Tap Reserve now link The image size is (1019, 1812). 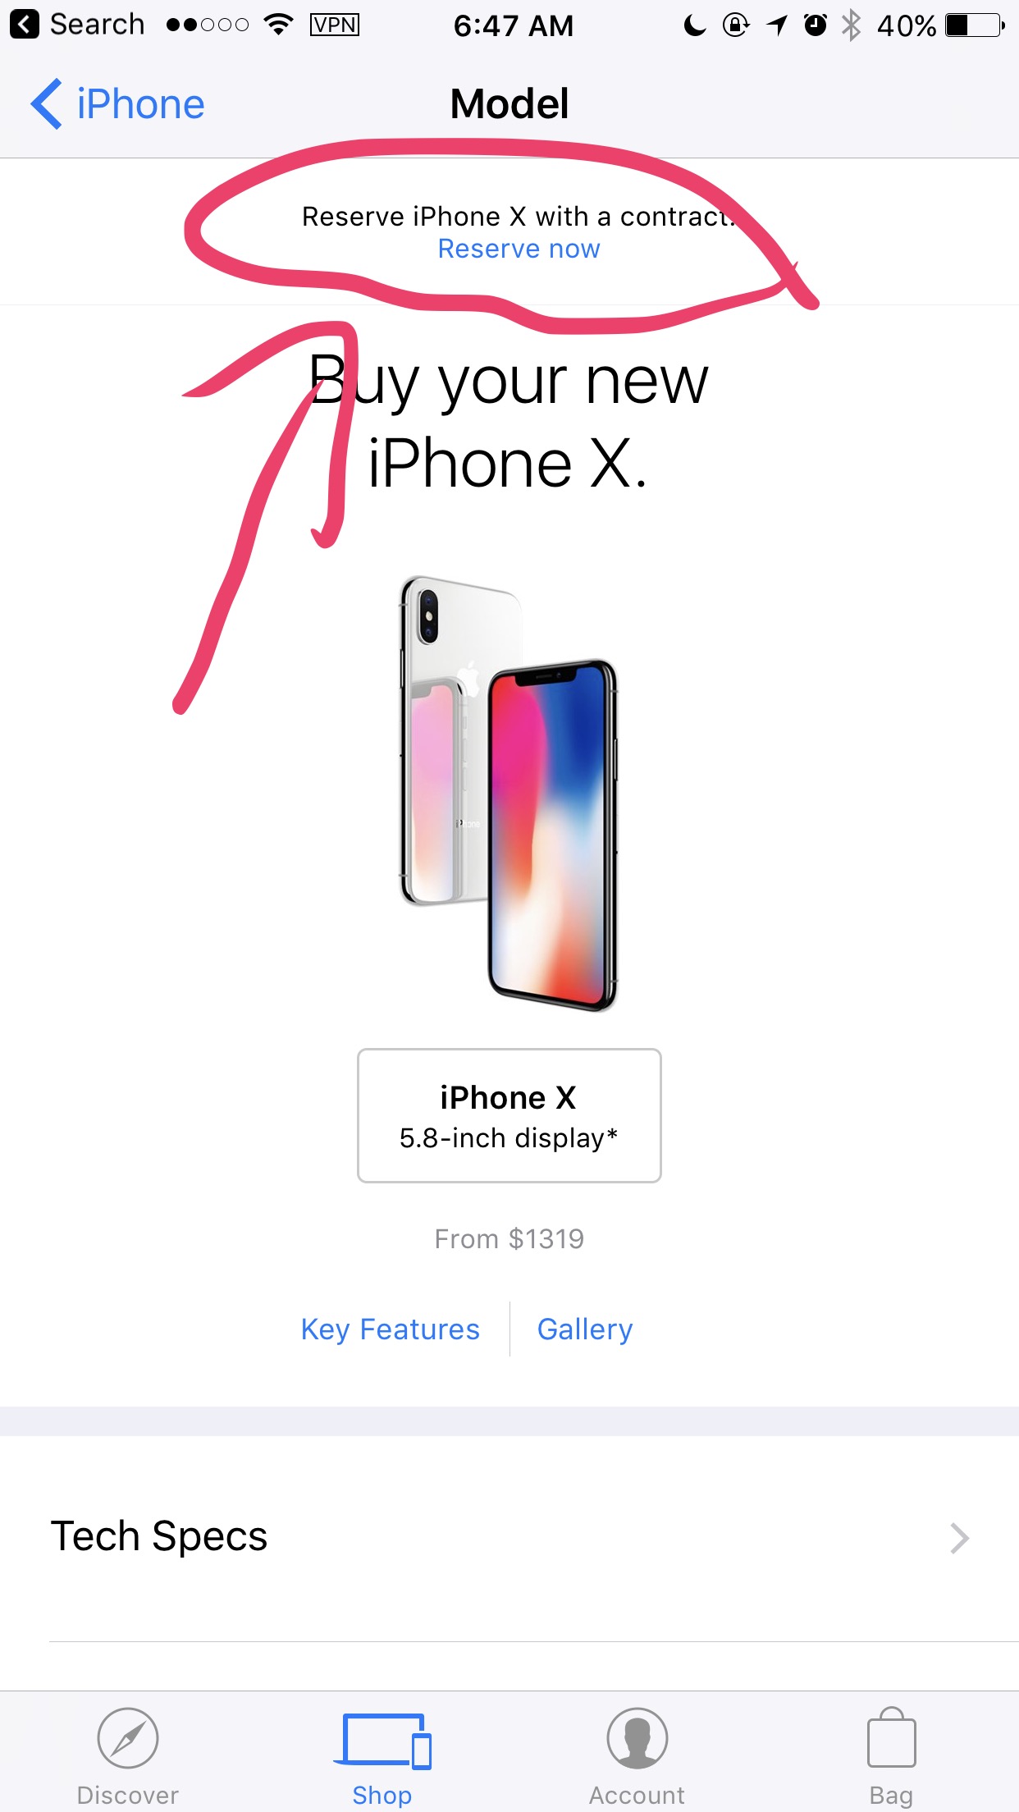[519, 249]
